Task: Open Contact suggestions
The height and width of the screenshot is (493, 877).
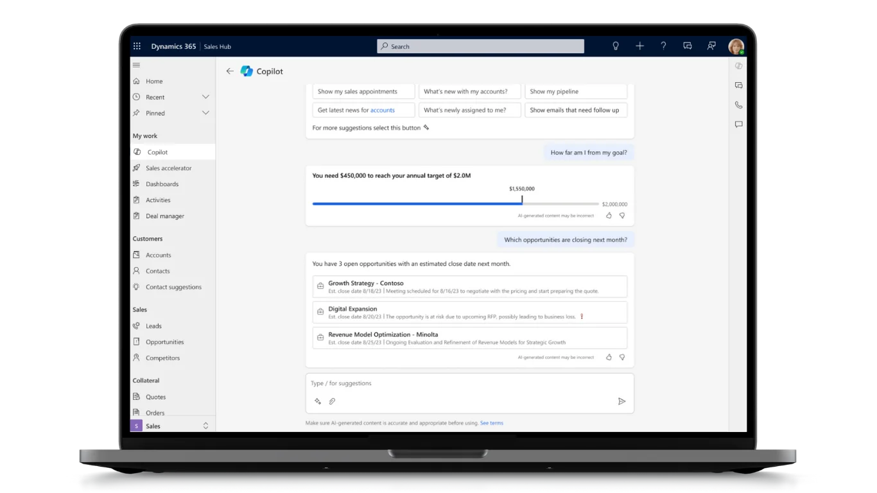Action: click(172, 287)
